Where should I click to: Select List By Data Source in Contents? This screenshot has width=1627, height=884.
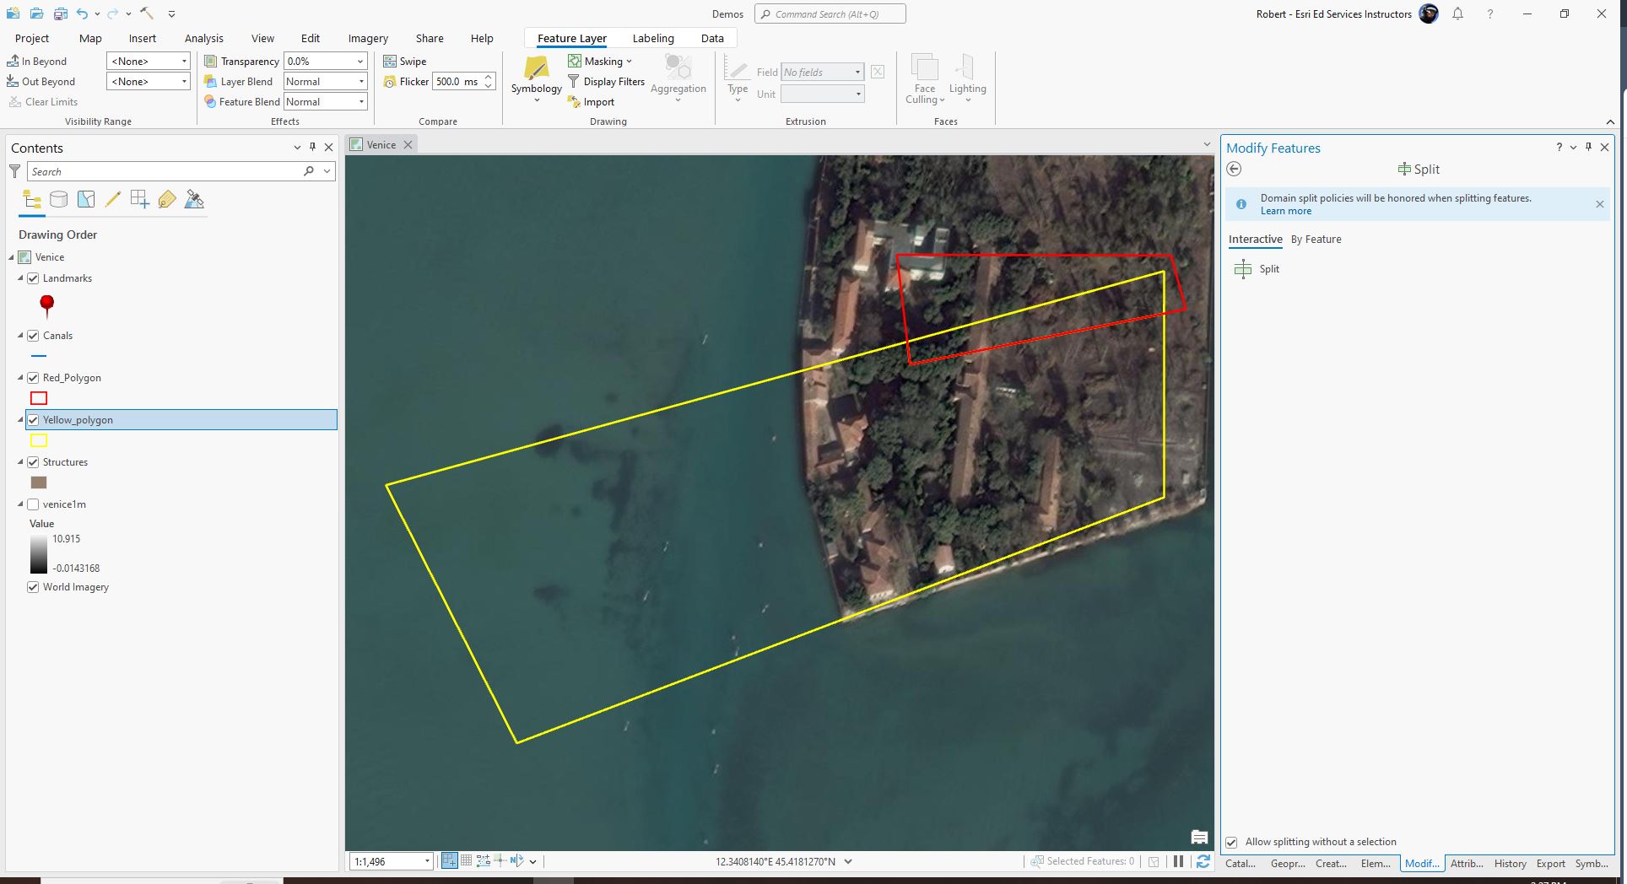(58, 200)
